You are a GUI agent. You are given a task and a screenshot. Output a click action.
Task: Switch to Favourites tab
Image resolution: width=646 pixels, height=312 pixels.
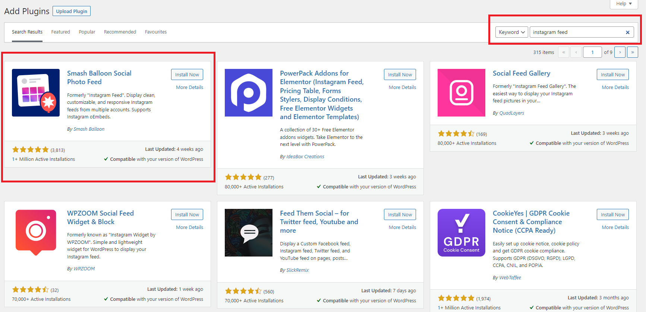pyautogui.click(x=156, y=32)
